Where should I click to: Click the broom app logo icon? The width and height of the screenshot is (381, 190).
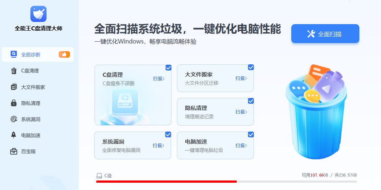38,14
